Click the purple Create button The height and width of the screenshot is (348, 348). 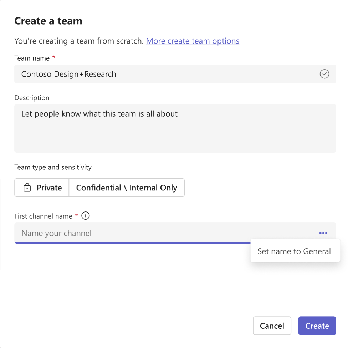click(x=317, y=326)
